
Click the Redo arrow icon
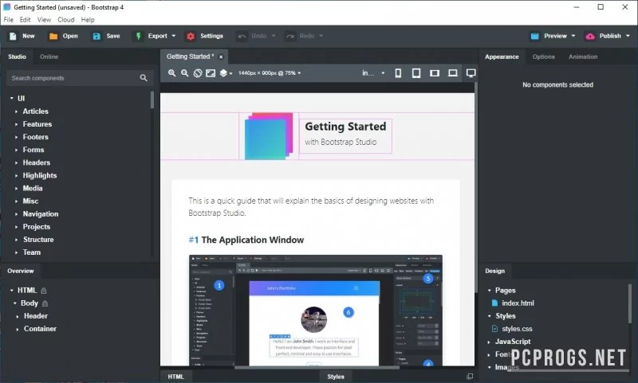(290, 36)
